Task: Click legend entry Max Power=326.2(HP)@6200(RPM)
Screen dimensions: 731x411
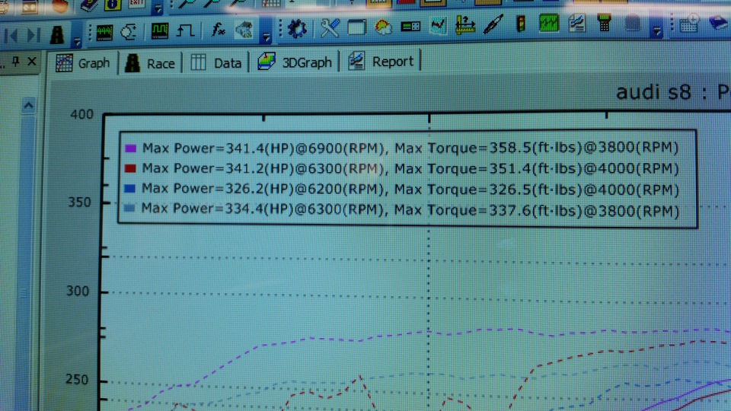Action: pos(263,189)
